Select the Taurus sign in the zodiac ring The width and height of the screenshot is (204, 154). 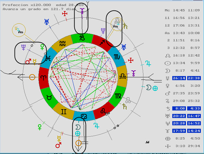[49, 97]
